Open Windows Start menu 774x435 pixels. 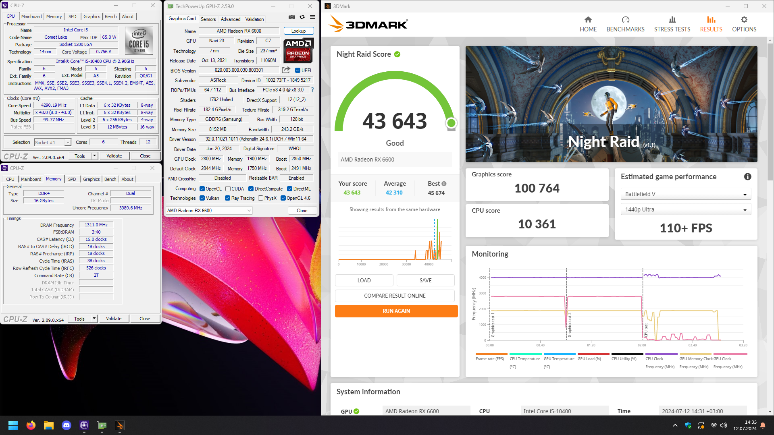tap(13, 425)
